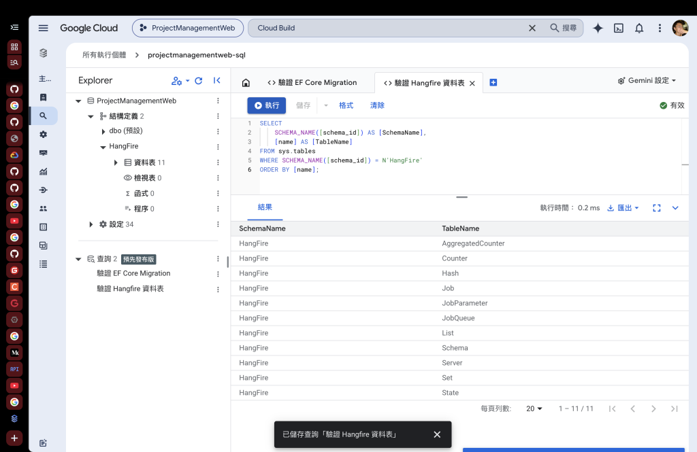Refresh the Explorer panel
This screenshot has width=697, height=452.
(199, 81)
